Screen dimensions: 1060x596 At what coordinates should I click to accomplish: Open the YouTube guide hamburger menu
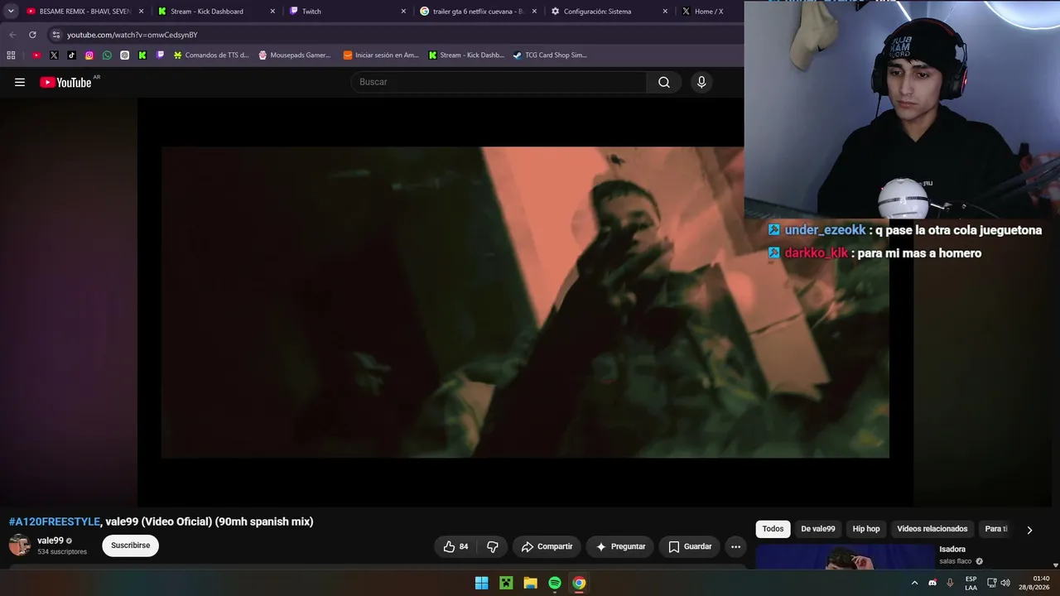click(x=20, y=82)
